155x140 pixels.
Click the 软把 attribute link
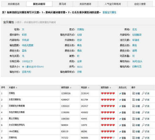(x=24, y=35)
